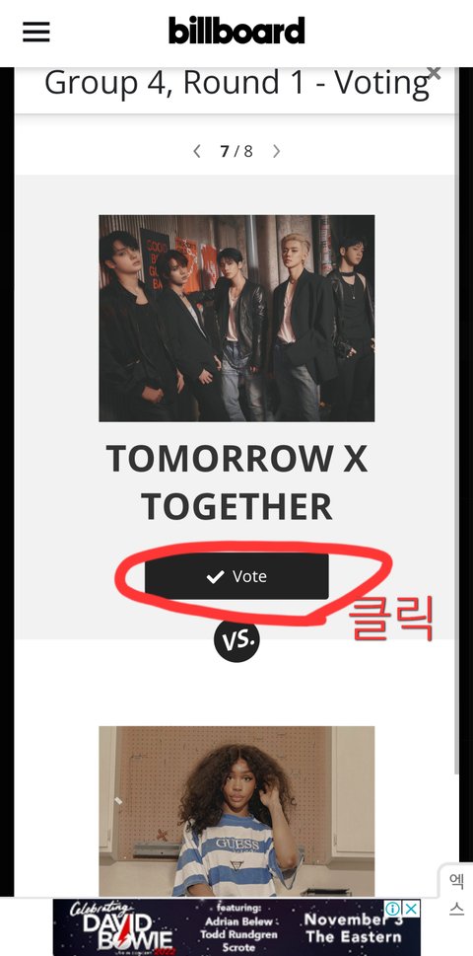Open the photo of opponent in GUESS shirt
473x956 pixels.
coord(236,811)
